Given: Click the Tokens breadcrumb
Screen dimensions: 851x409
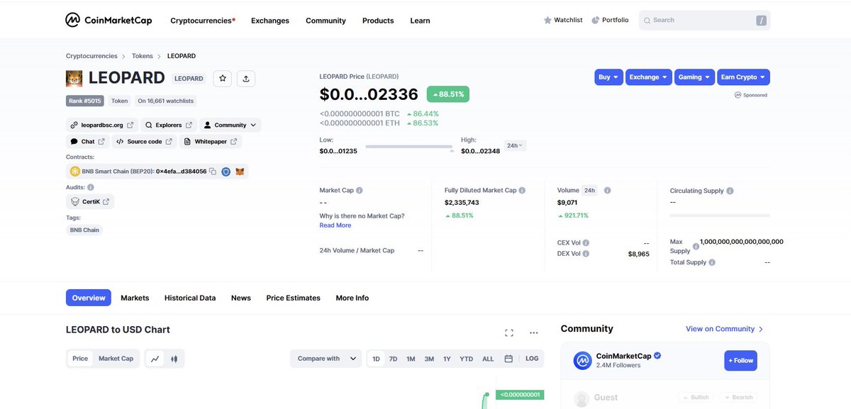Looking at the screenshot, I should 143,56.
